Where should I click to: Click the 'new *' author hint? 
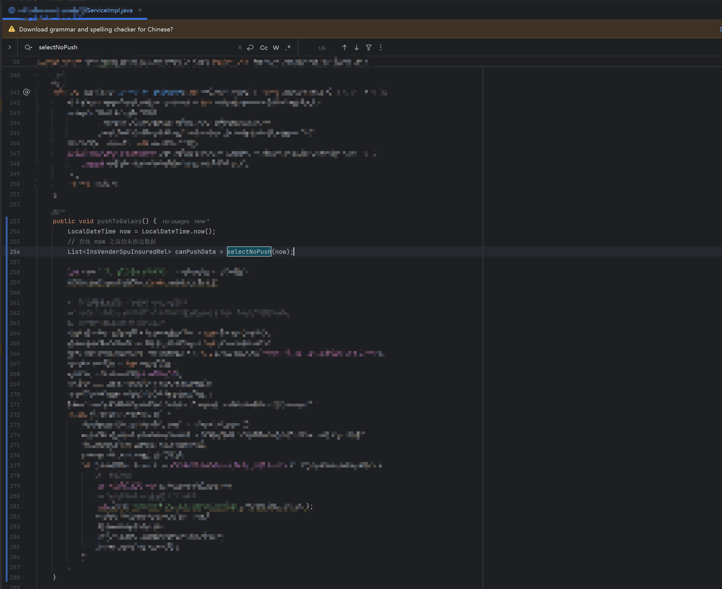(202, 221)
